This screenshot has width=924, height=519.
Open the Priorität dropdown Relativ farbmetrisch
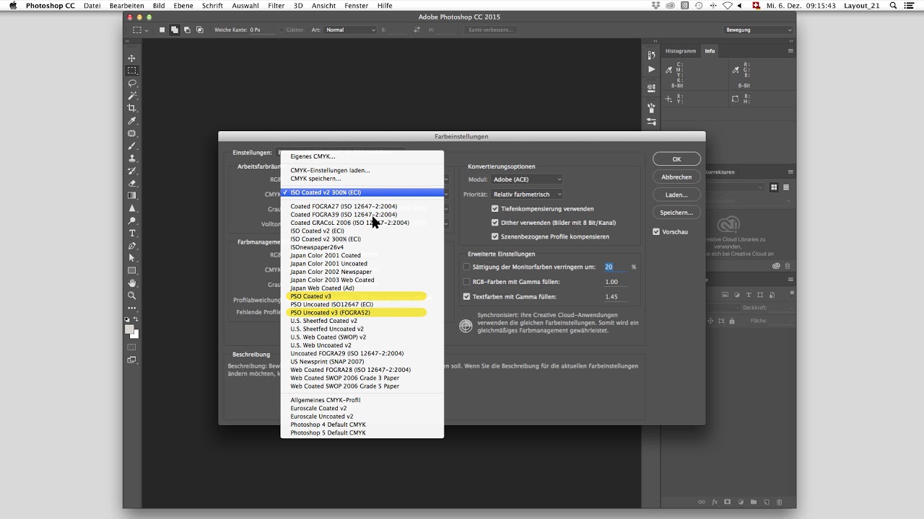pyautogui.click(x=526, y=195)
